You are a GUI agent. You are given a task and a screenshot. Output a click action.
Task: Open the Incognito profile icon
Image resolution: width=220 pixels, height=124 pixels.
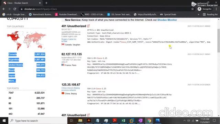click(x=199, y=9)
